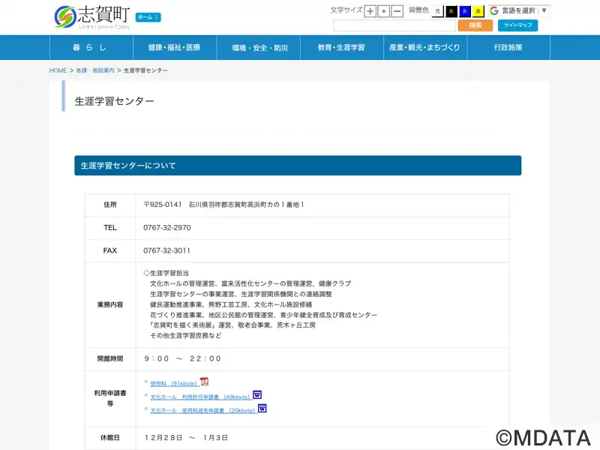The height and width of the screenshot is (450, 600).
Task: Click Word icon beside 使用料減免申請書
Action: [262, 409]
